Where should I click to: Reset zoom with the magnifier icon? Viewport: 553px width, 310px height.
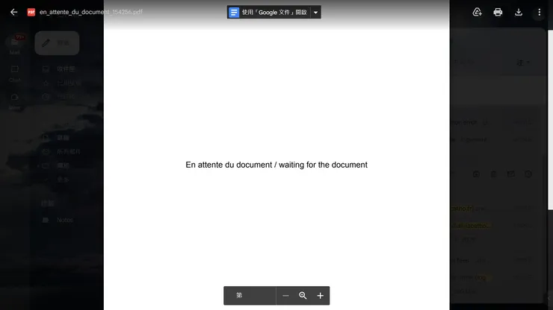pyautogui.click(x=303, y=296)
